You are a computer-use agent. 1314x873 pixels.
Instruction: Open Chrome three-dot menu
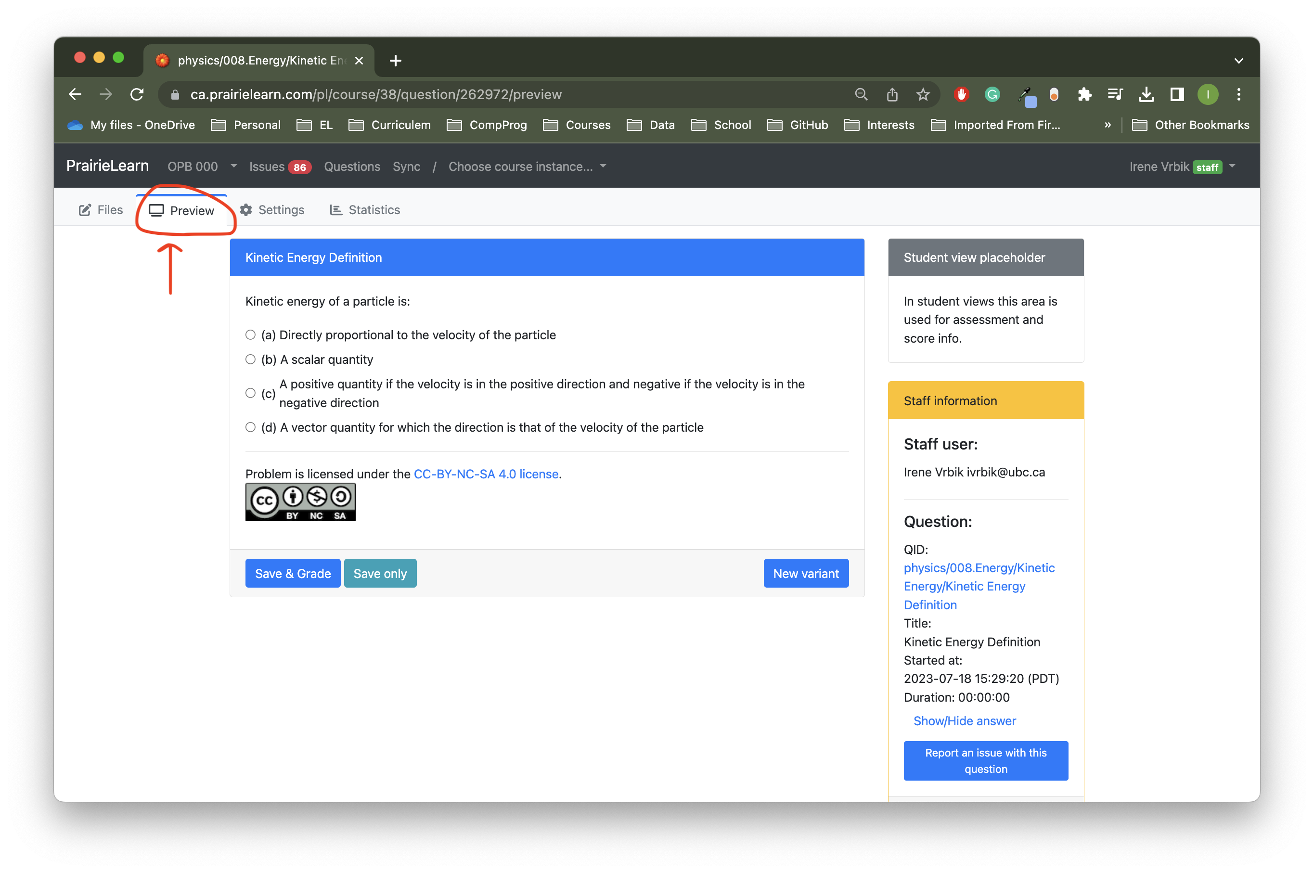(1238, 94)
